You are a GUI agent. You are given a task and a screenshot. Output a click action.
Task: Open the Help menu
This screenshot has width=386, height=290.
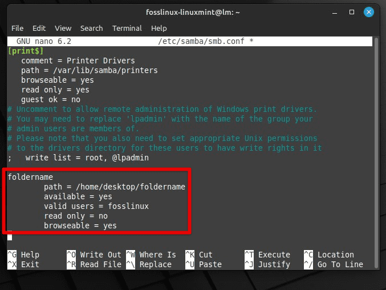[159, 29]
